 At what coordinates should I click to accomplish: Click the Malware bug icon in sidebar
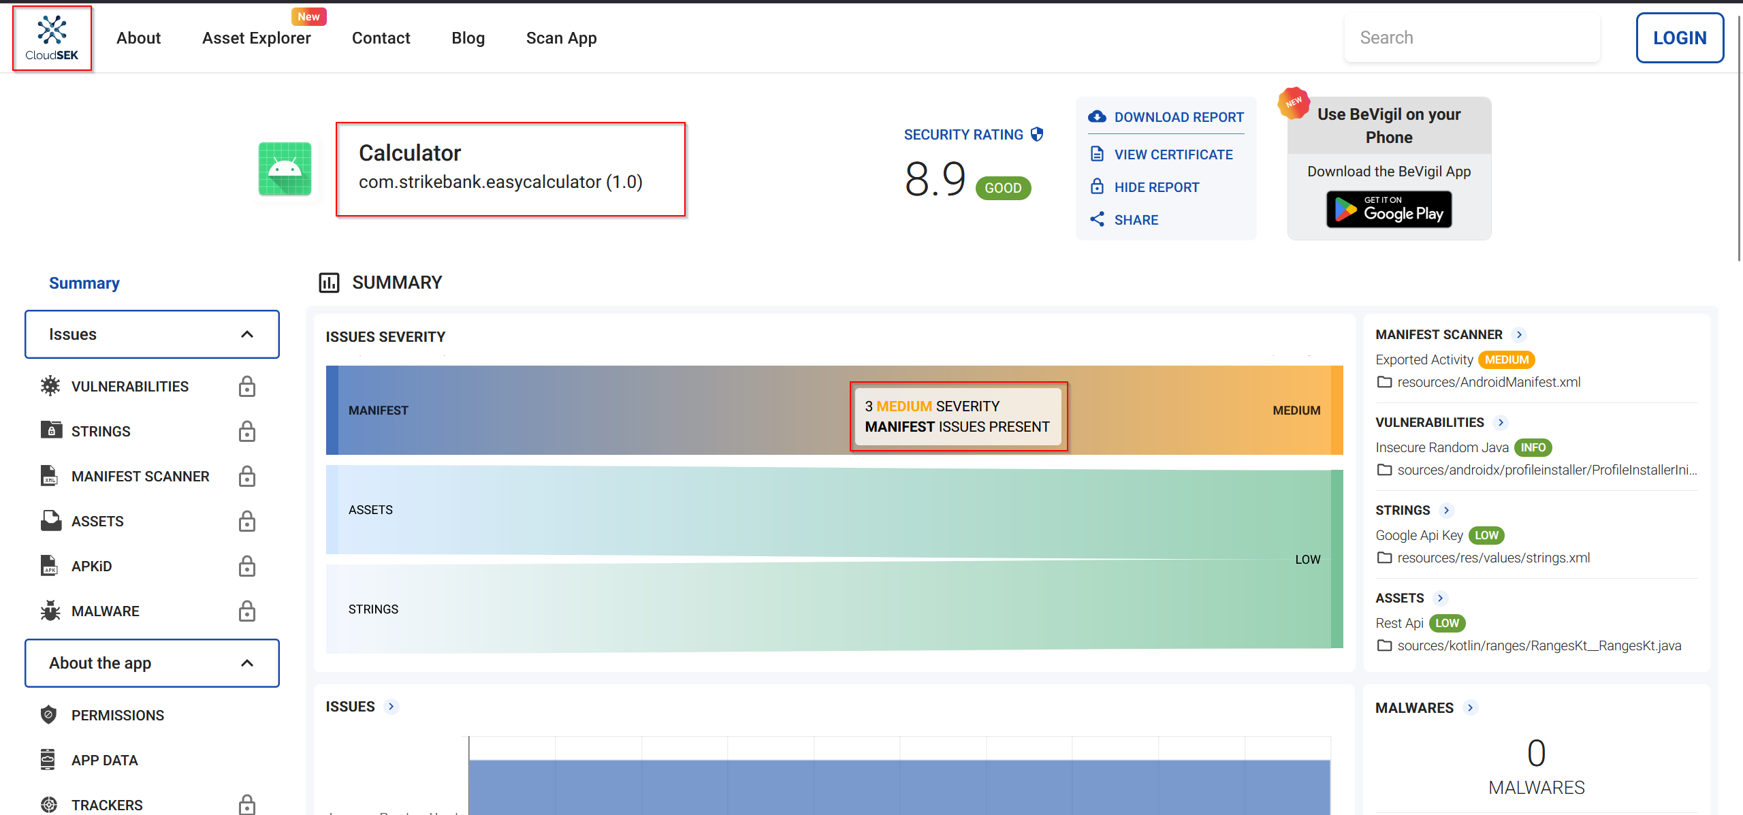(x=50, y=611)
